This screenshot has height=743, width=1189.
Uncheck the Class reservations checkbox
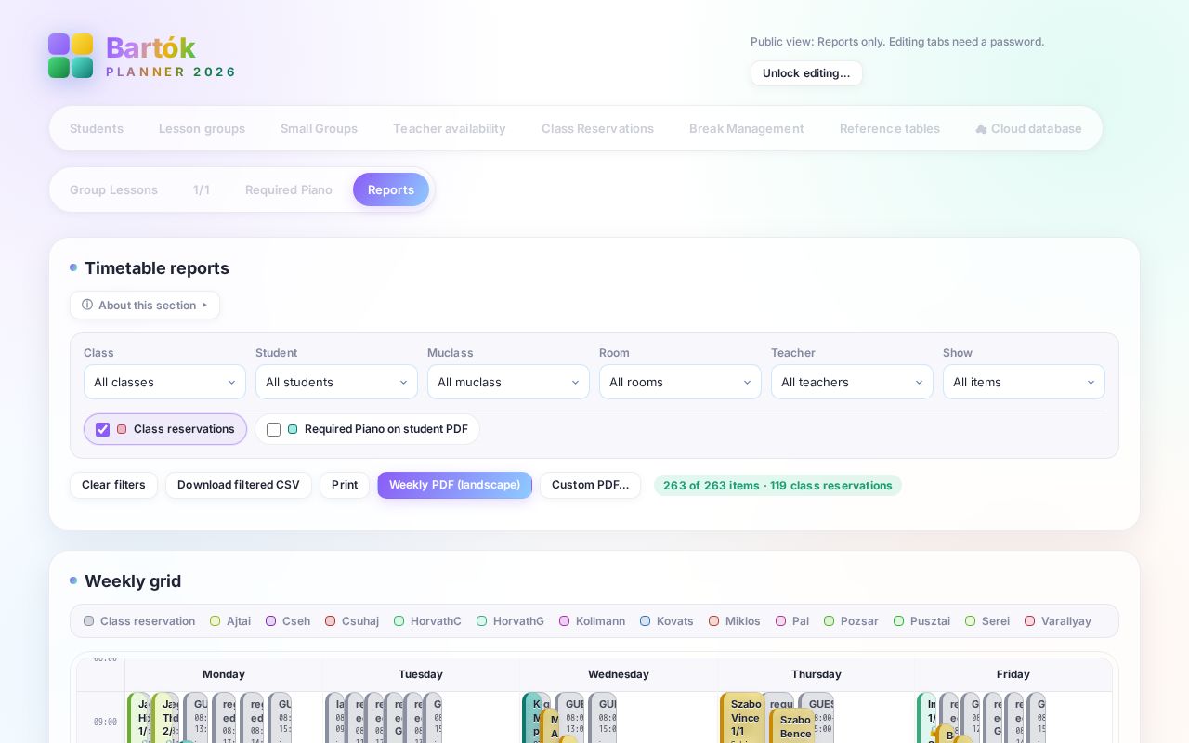(103, 429)
